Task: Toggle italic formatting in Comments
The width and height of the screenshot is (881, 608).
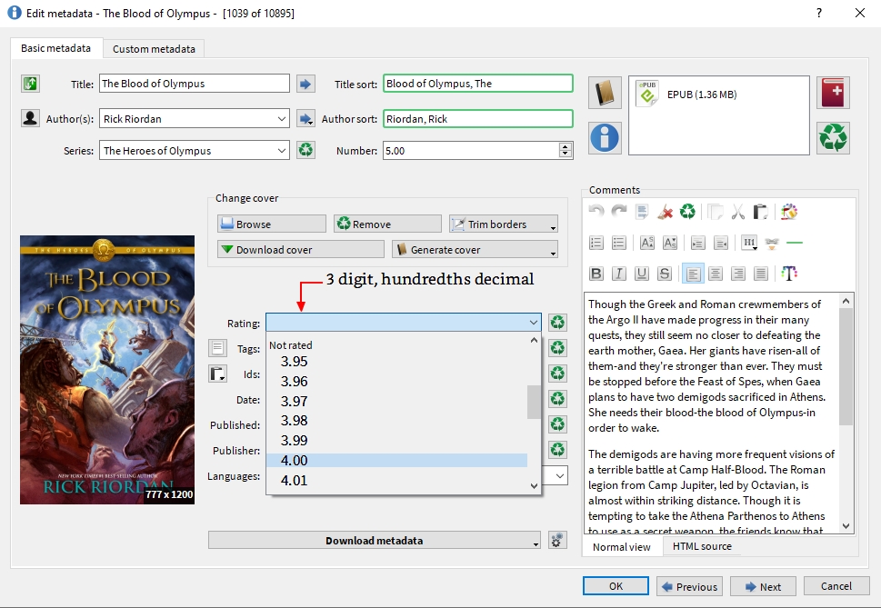Action: [x=619, y=274]
